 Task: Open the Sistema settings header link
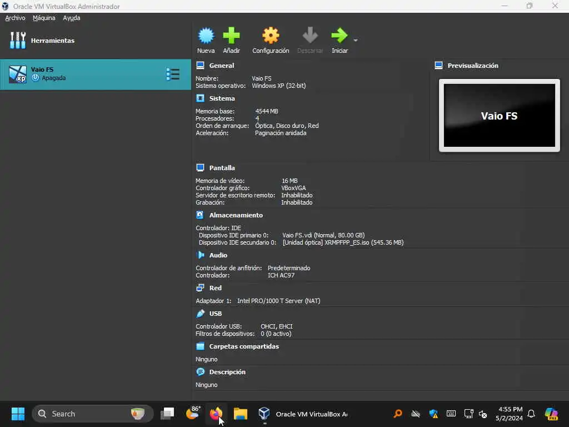[222, 98]
